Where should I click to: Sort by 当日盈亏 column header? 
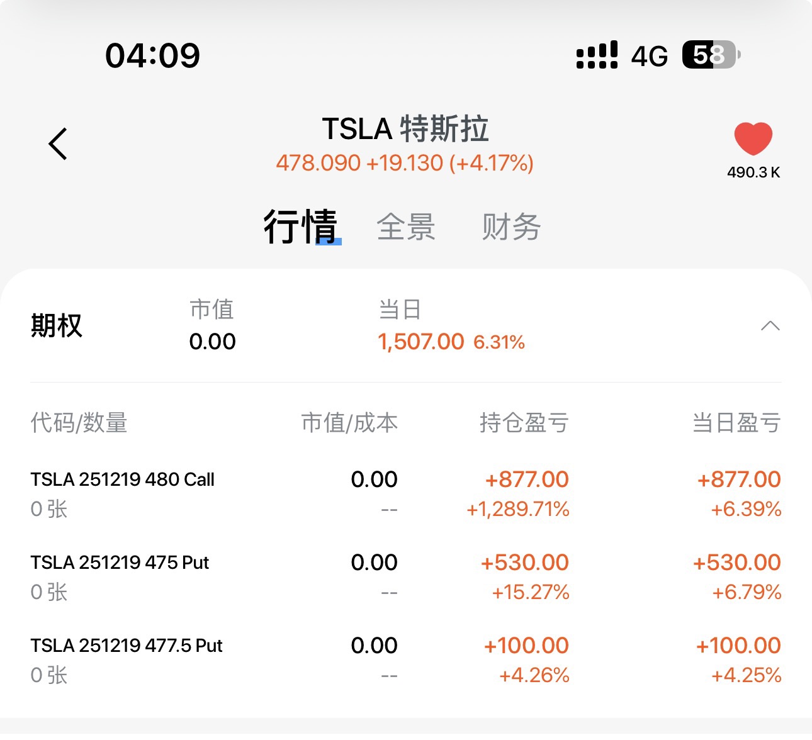coord(736,423)
